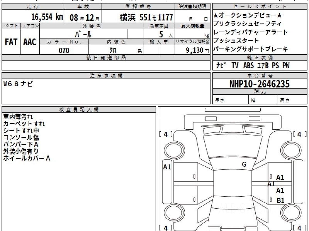Click the 長さ dimension cell
The width and height of the screenshot is (309, 231).
(230, 100)
